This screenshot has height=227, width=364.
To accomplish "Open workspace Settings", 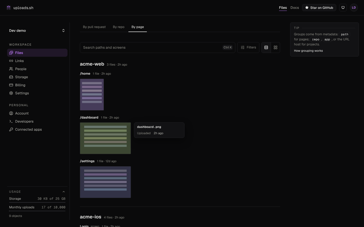I will pyautogui.click(x=37, y=93).
